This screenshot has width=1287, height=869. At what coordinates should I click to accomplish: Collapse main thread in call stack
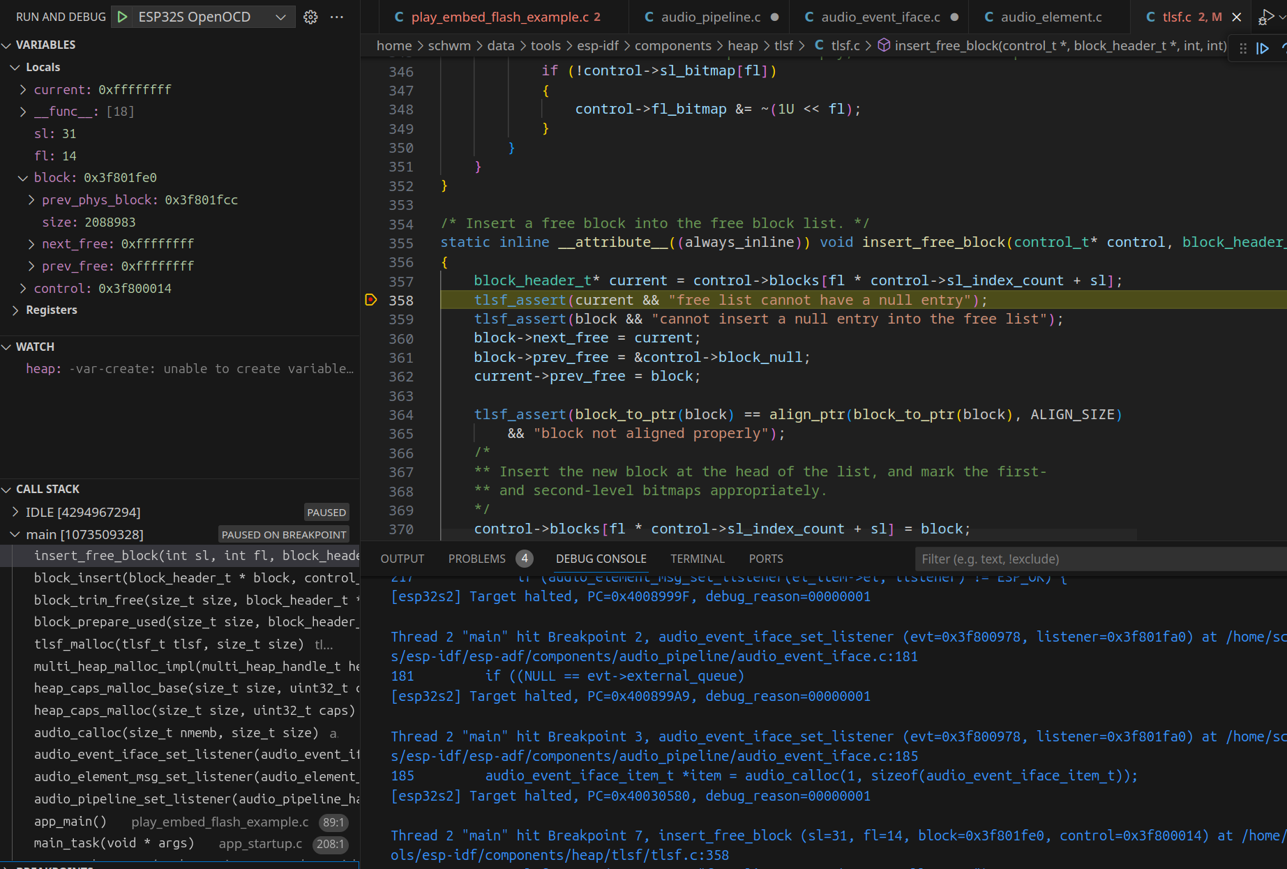tap(15, 535)
